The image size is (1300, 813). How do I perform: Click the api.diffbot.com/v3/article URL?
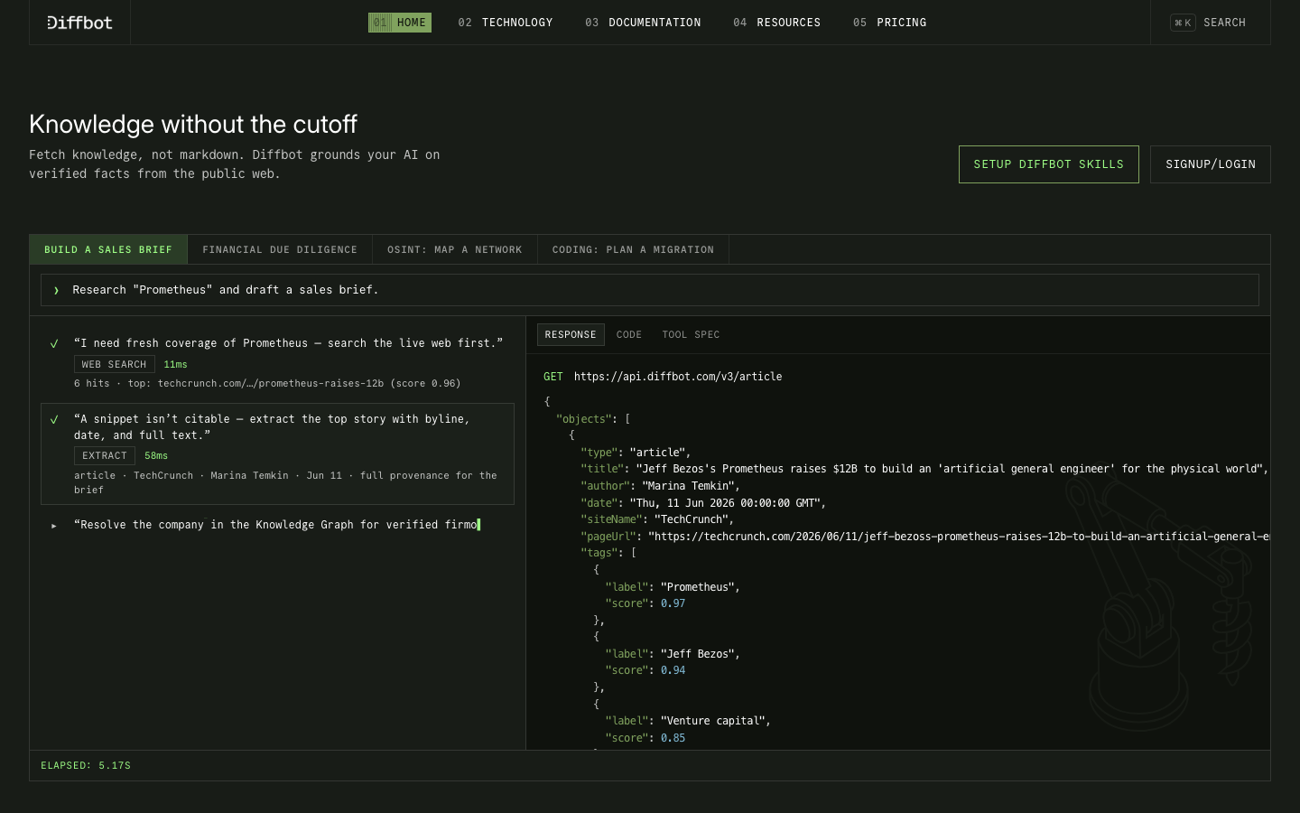coord(678,377)
